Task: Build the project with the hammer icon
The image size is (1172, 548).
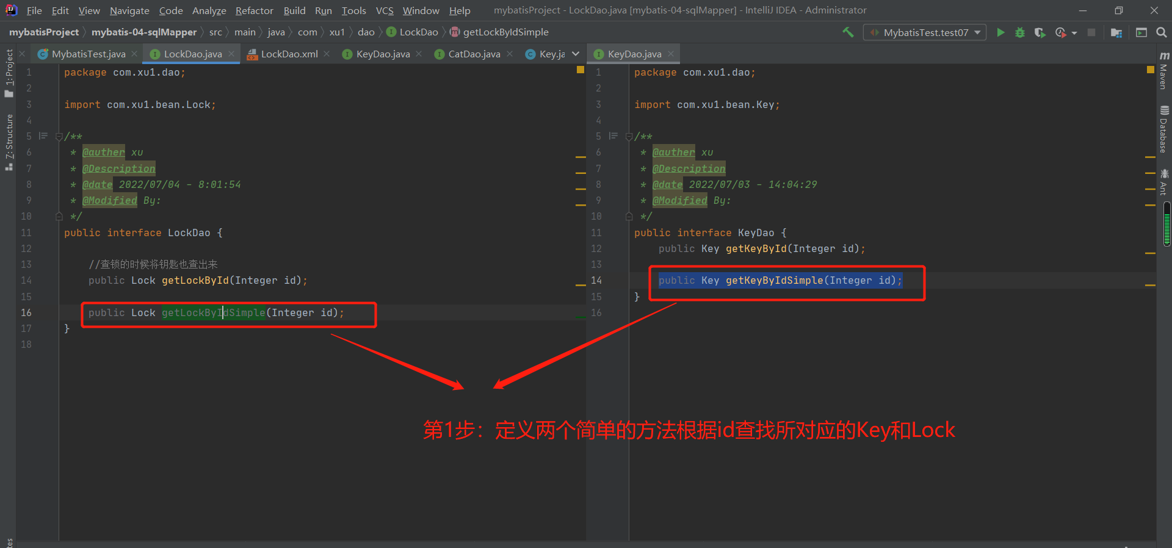Action: [848, 32]
